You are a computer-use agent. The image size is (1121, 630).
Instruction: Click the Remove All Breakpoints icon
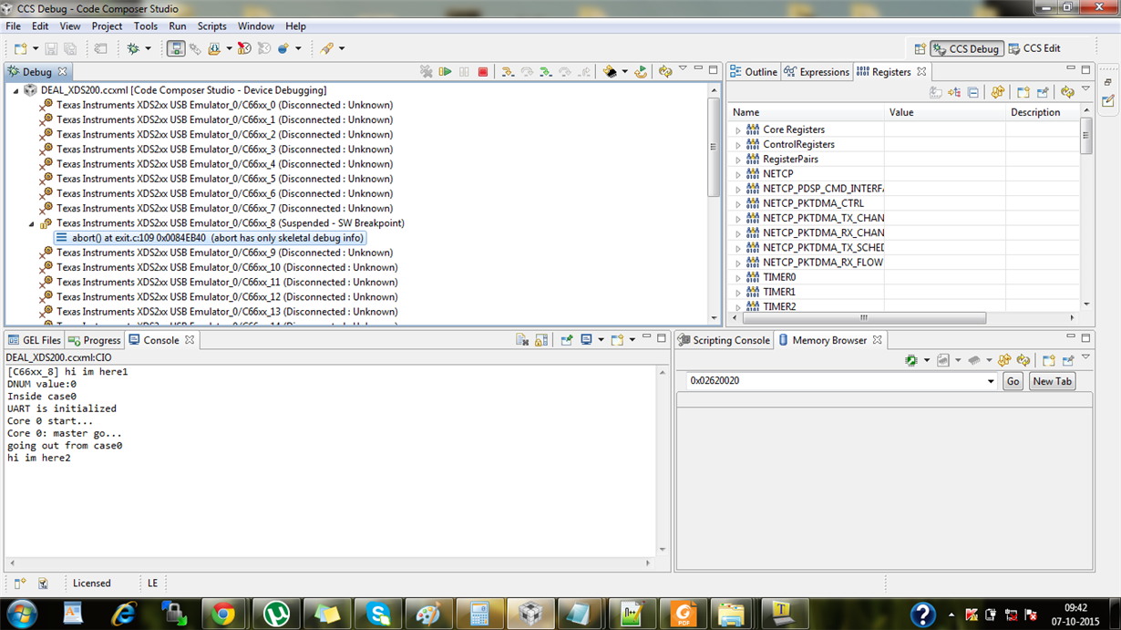click(244, 48)
